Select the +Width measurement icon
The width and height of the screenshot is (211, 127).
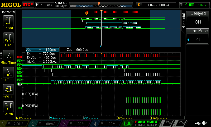tap(8, 89)
